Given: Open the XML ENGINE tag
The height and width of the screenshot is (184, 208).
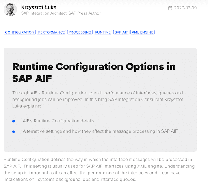Looking at the screenshot, I should [143, 32].
